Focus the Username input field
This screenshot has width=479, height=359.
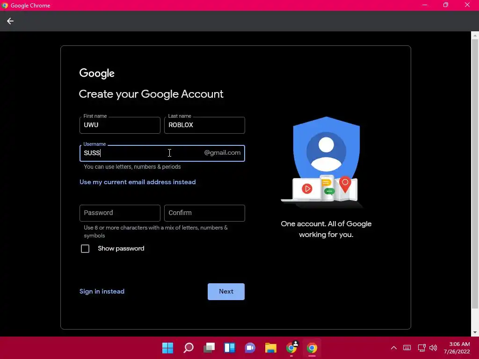point(162,153)
